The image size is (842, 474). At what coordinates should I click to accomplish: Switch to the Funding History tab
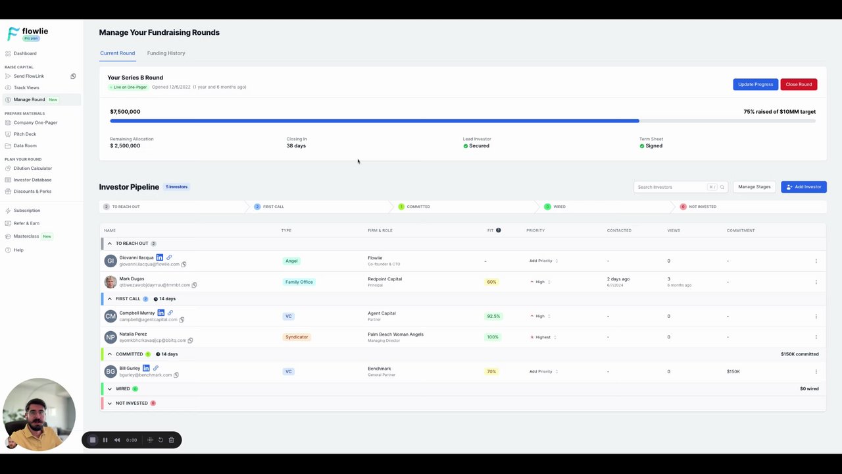coord(166,53)
